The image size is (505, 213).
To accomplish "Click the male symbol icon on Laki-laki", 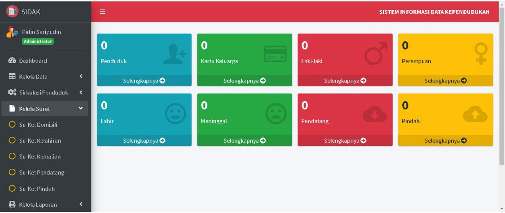I will pos(375,55).
